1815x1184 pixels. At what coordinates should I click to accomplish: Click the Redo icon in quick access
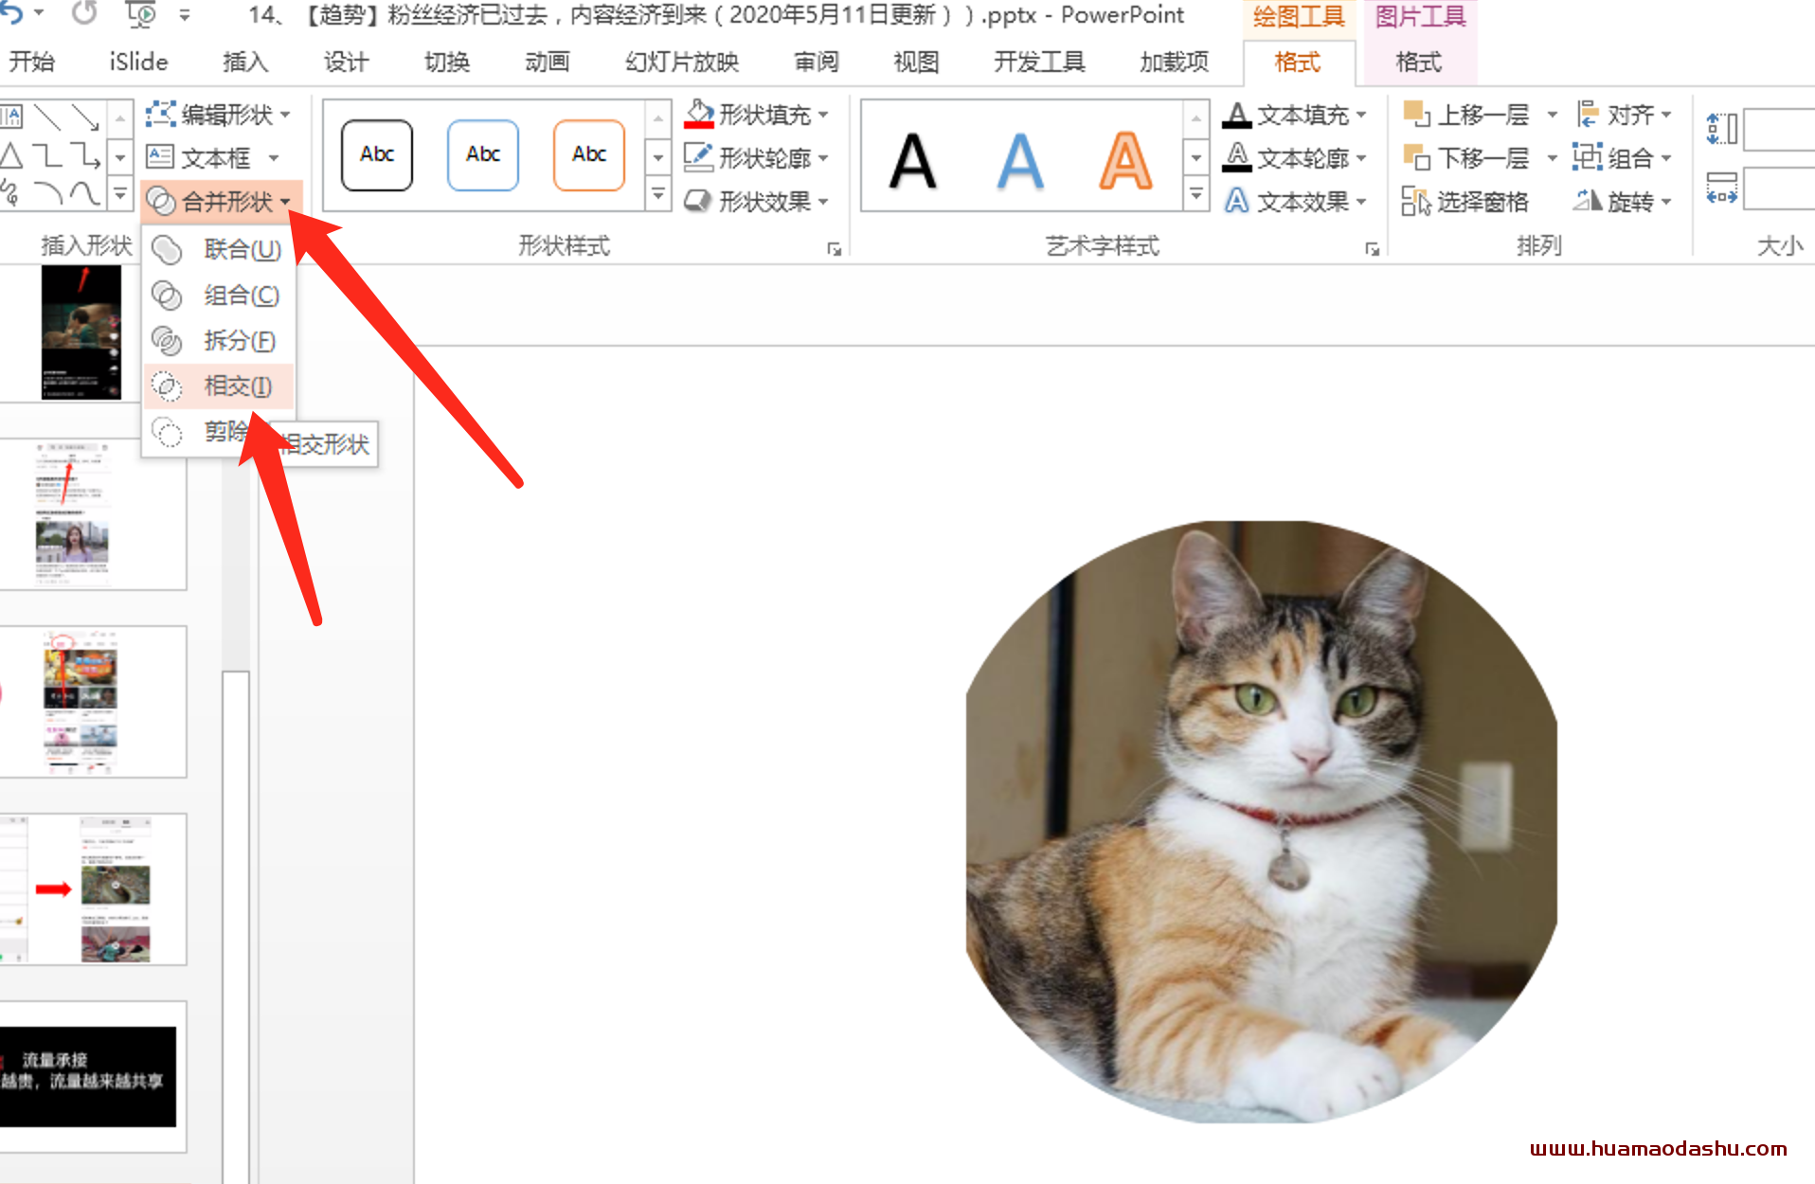click(84, 13)
